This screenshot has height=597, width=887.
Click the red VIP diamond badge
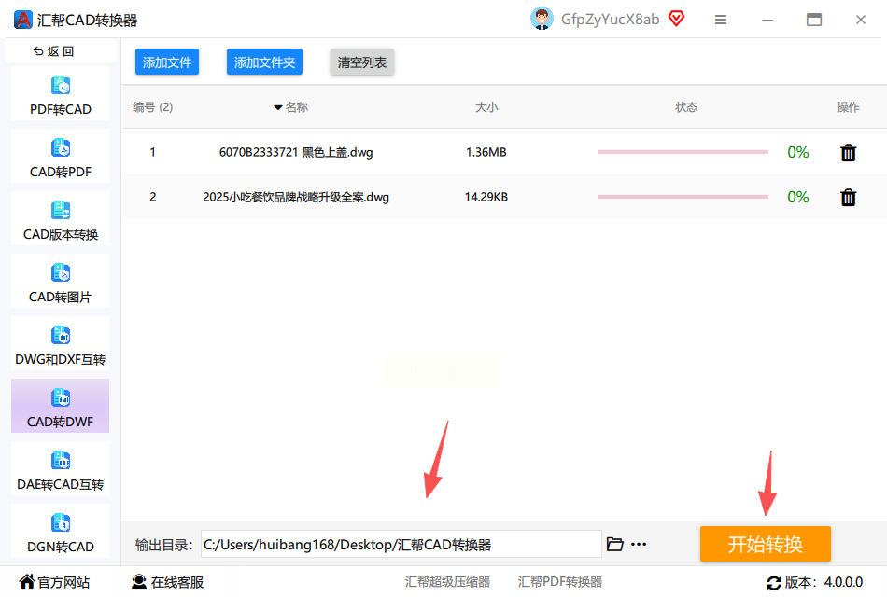[x=676, y=19]
